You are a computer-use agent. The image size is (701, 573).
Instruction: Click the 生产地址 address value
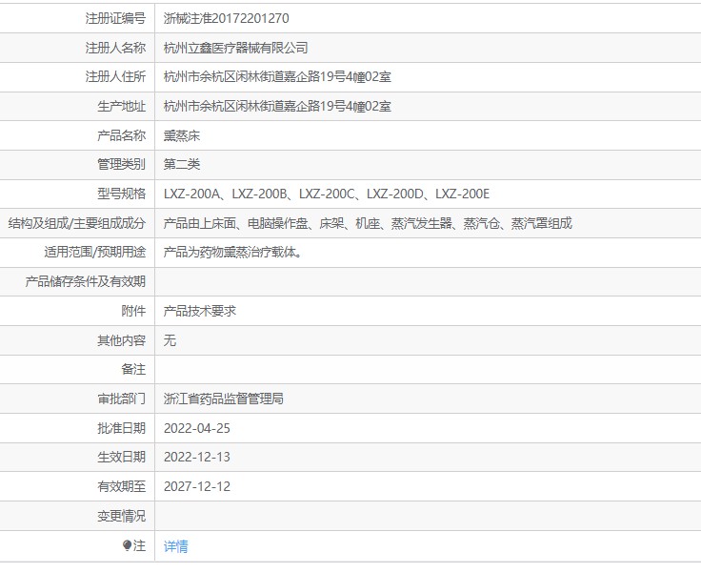(x=277, y=106)
